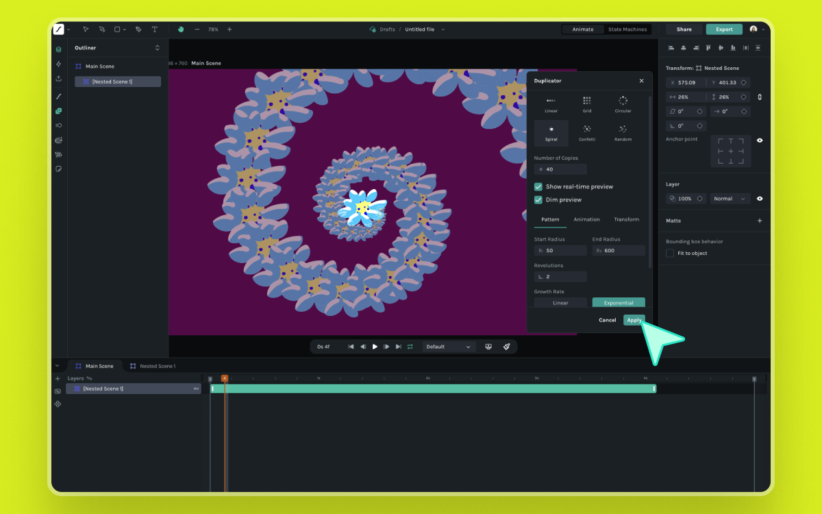Expand the Untitled file name menu

pyautogui.click(x=443, y=29)
